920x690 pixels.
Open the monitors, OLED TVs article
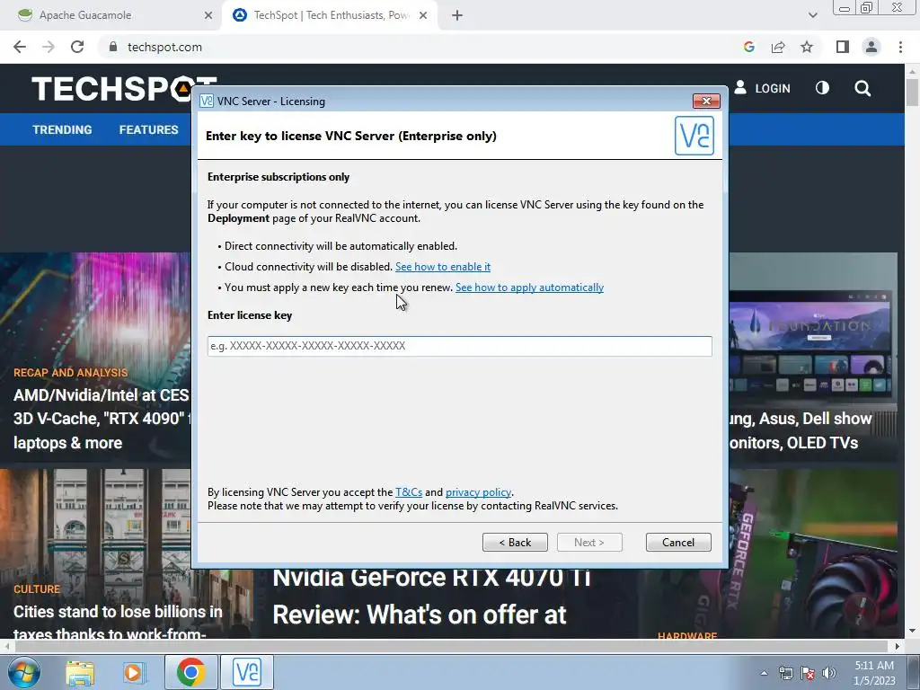pos(801,430)
